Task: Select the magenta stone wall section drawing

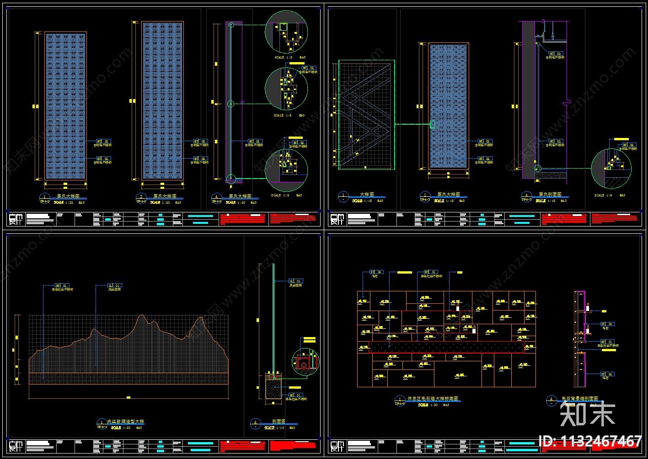Action: coord(580,338)
